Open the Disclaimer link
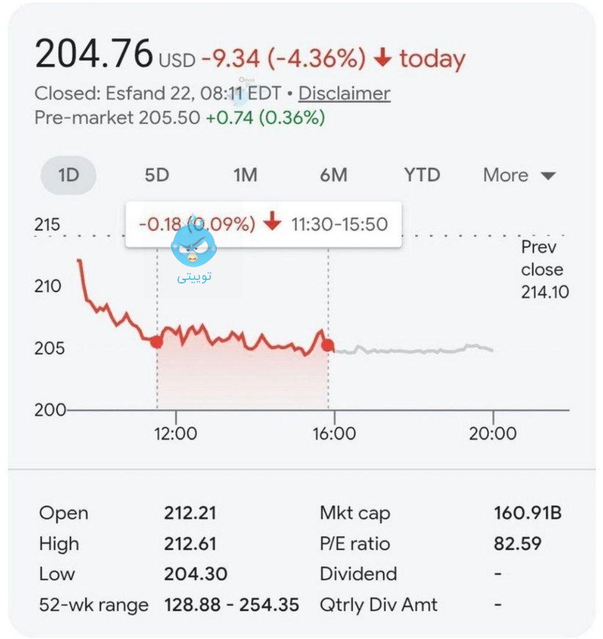603x639 pixels. coord(344,93)
